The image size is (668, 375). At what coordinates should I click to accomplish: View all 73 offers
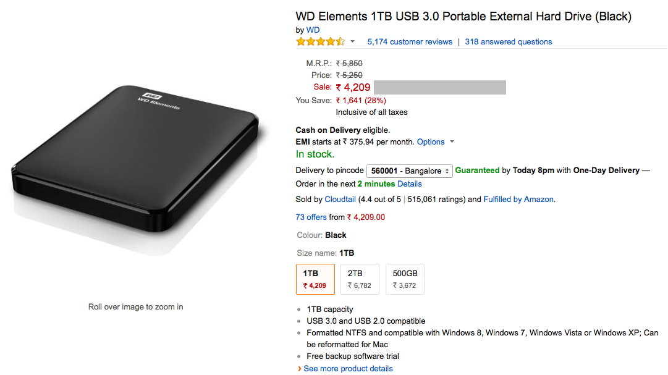311,217
